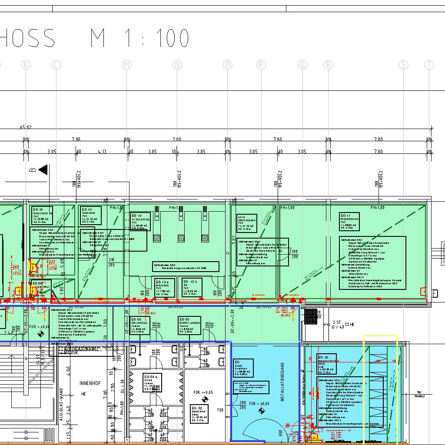The image size is (445, 445).
Task: Select the M 1:100 scale title
Action: coord(139,39)
